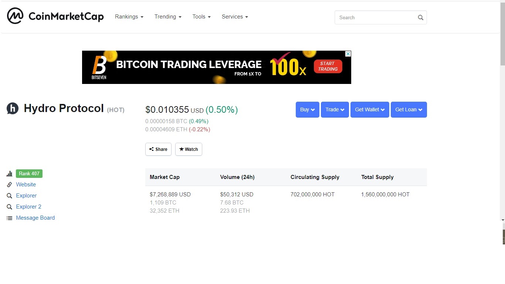Click the (HOT) ticker symbol
The image size is (505, 284).
click(x=116, y=110)
